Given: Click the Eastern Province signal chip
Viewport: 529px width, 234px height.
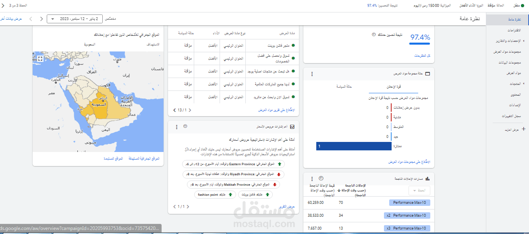Looking at the screenshot, I should tap(233, 164).
